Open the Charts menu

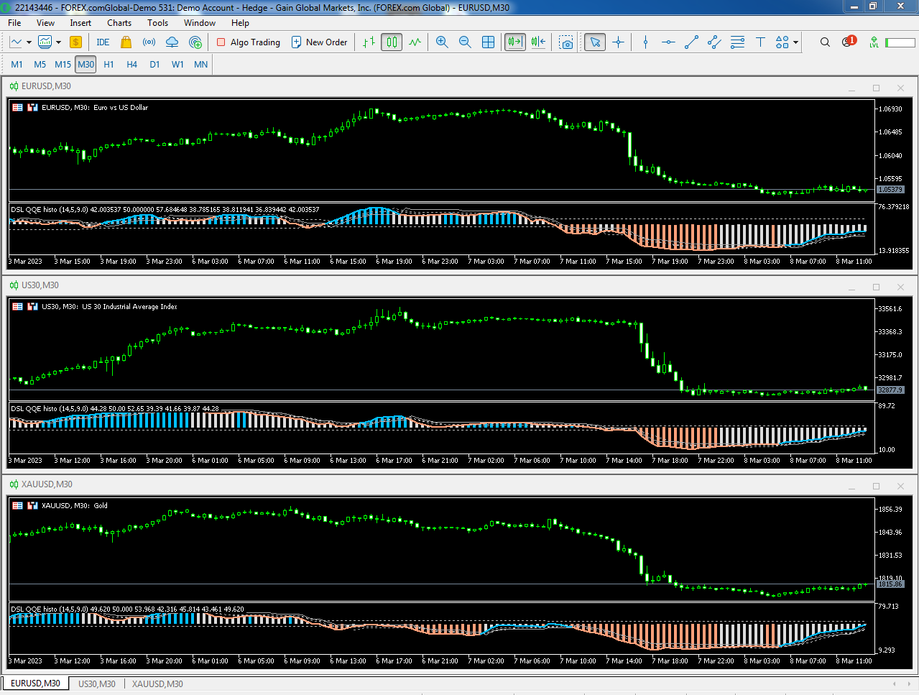[119, 23]
